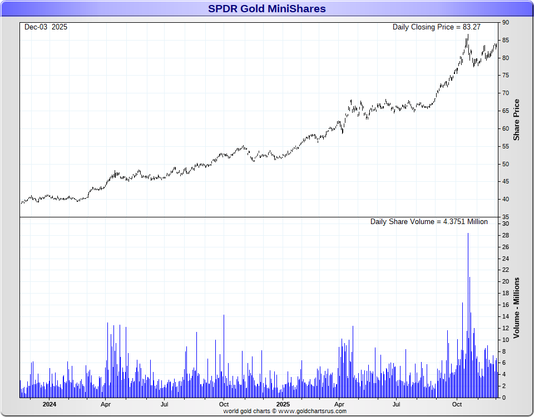The image size is (534, 417).
Task: Click the Volume - Millions axis title
Action: (x=516, y=307)
